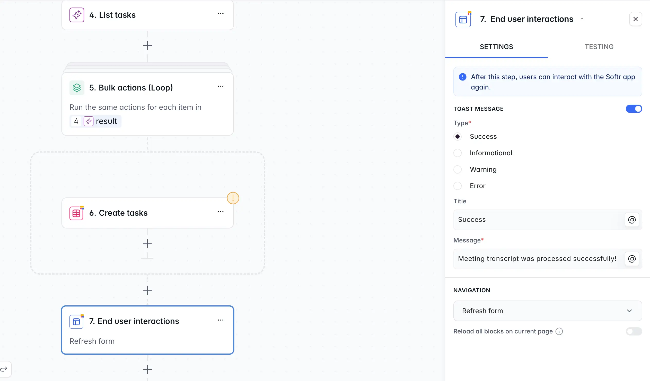
Task: Select the Error toast type
Action: [458, 186]
